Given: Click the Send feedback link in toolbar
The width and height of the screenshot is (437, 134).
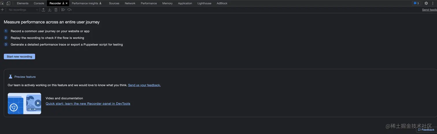Looking at the screenshot, I should 429,10.
